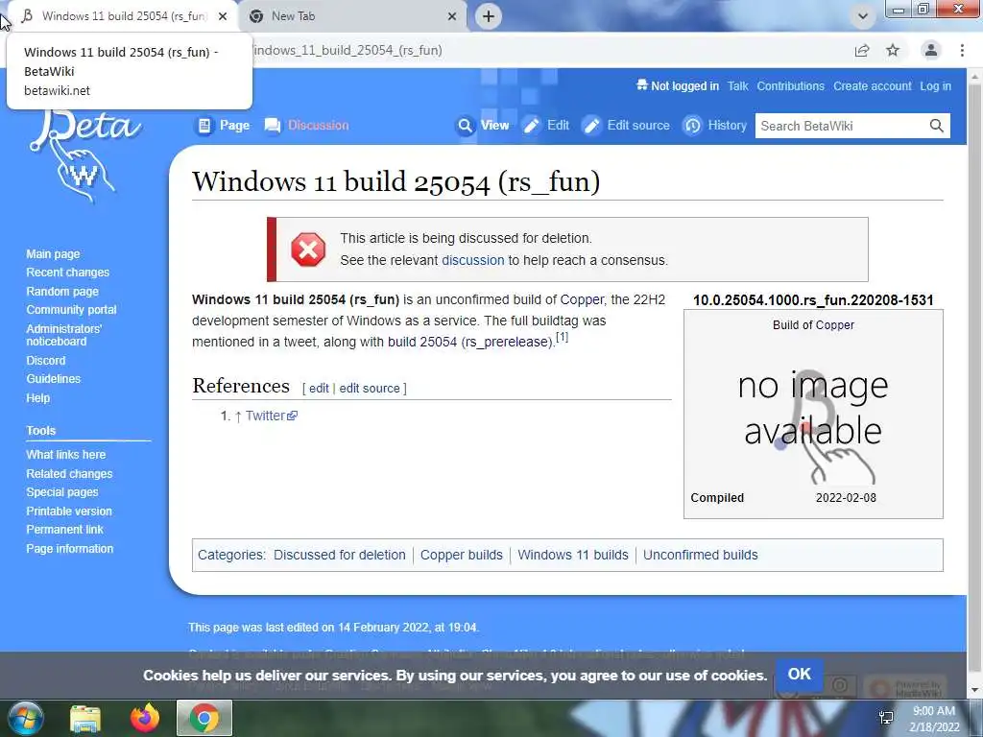
Task: Click the BetaWiki logo
Action: (85, 156)
